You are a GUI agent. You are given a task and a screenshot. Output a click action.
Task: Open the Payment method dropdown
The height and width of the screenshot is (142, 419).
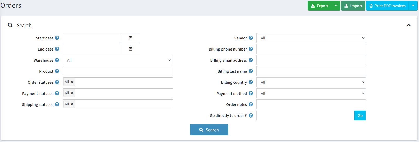pos(311,93)
